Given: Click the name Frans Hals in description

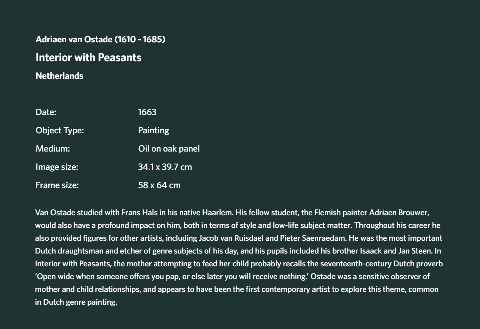Looking at the screenshot, I should (x=140, y=212).
